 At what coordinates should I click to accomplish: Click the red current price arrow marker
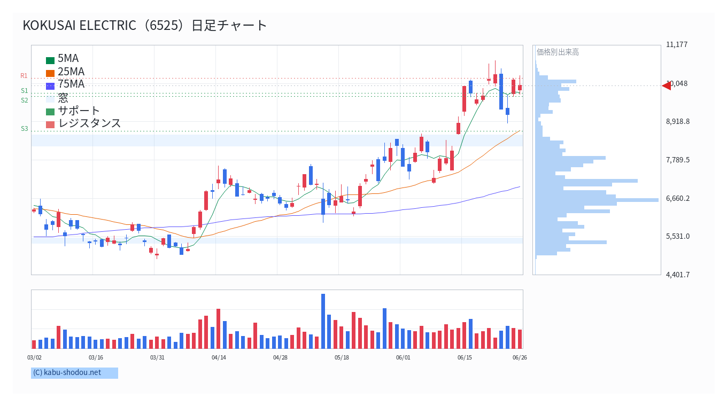(666, 85)
